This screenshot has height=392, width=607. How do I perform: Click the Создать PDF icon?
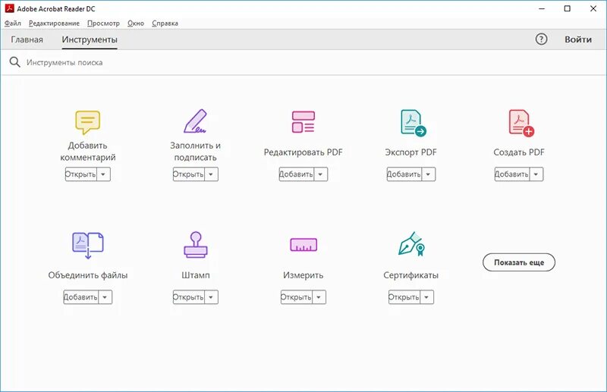click(521, 123)
